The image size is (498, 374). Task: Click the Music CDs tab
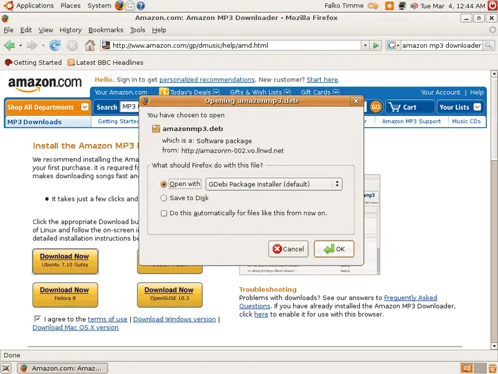pos(466,122)
